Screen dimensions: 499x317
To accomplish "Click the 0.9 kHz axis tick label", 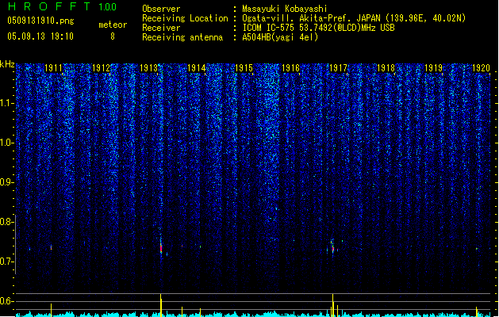I will tap(7, 182).
